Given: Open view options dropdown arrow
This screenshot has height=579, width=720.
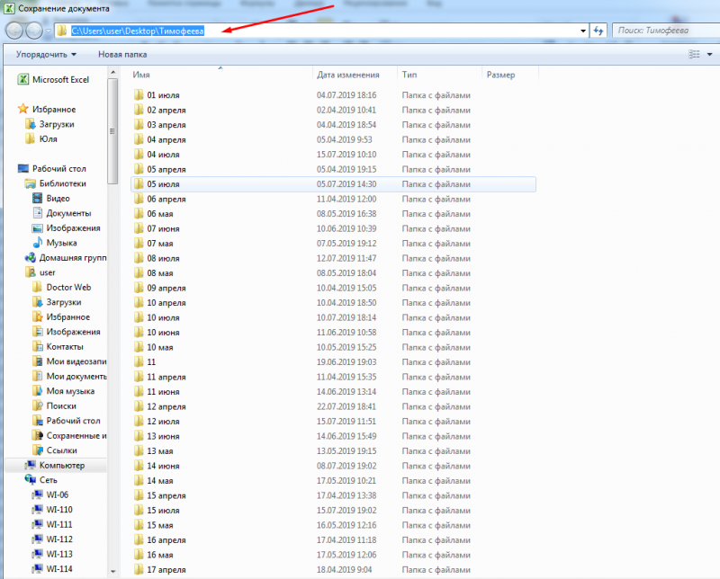Looking at the screenshot, I should (709, 54).
